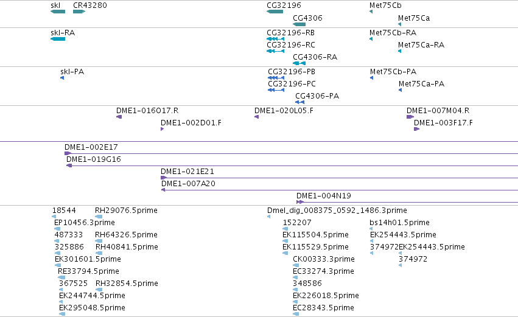Select the Met75Ca-RA transcript
518x317 pixels.
click(400, 51)
